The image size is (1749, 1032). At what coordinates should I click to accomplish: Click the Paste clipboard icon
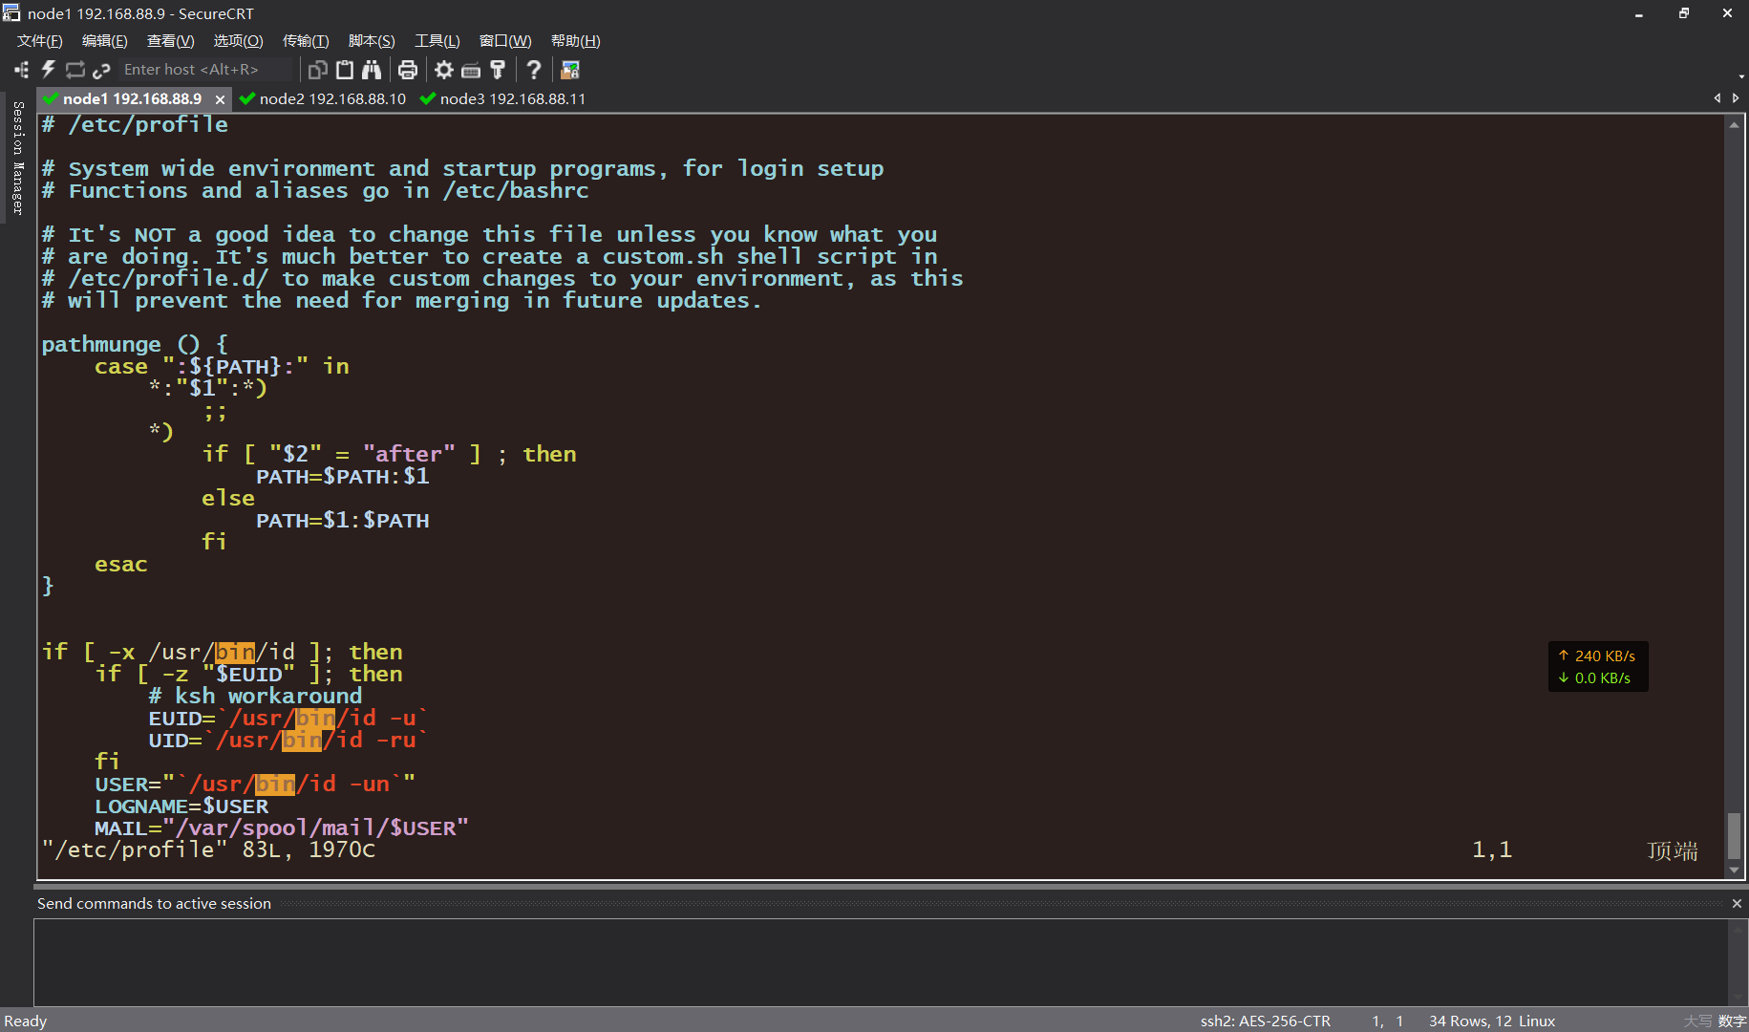click(345, 70)
